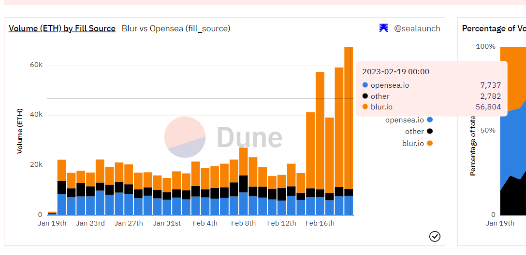This screenshot has height=255, width=526.
Task: Click the '60k' y-axis label
Action: click(36, 65)
